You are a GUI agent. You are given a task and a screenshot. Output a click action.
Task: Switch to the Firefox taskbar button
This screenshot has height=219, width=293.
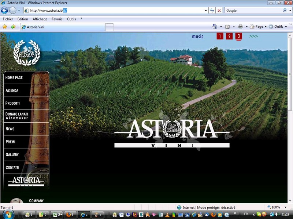pos(70,215)
